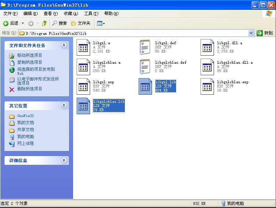Open the 网上邻居 link
This screenshot has height=208, width=276.
pos(25,144)
